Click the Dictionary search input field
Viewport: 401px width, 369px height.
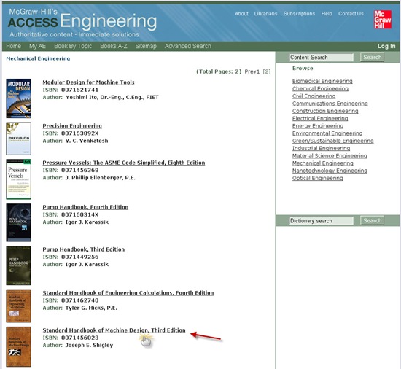(322, 221)
